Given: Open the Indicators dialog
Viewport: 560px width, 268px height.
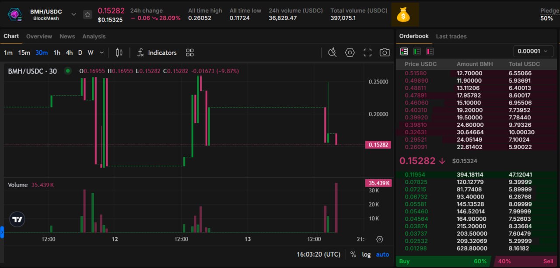Looking at the screenshot, I should (x=157, y=52).
